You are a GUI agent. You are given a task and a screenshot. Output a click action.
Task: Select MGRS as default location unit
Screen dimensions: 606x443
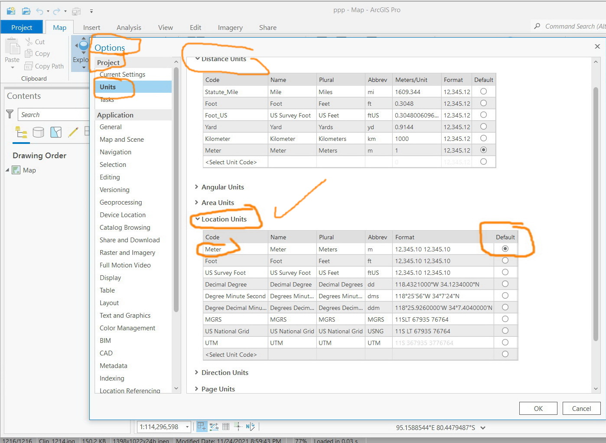505,319
